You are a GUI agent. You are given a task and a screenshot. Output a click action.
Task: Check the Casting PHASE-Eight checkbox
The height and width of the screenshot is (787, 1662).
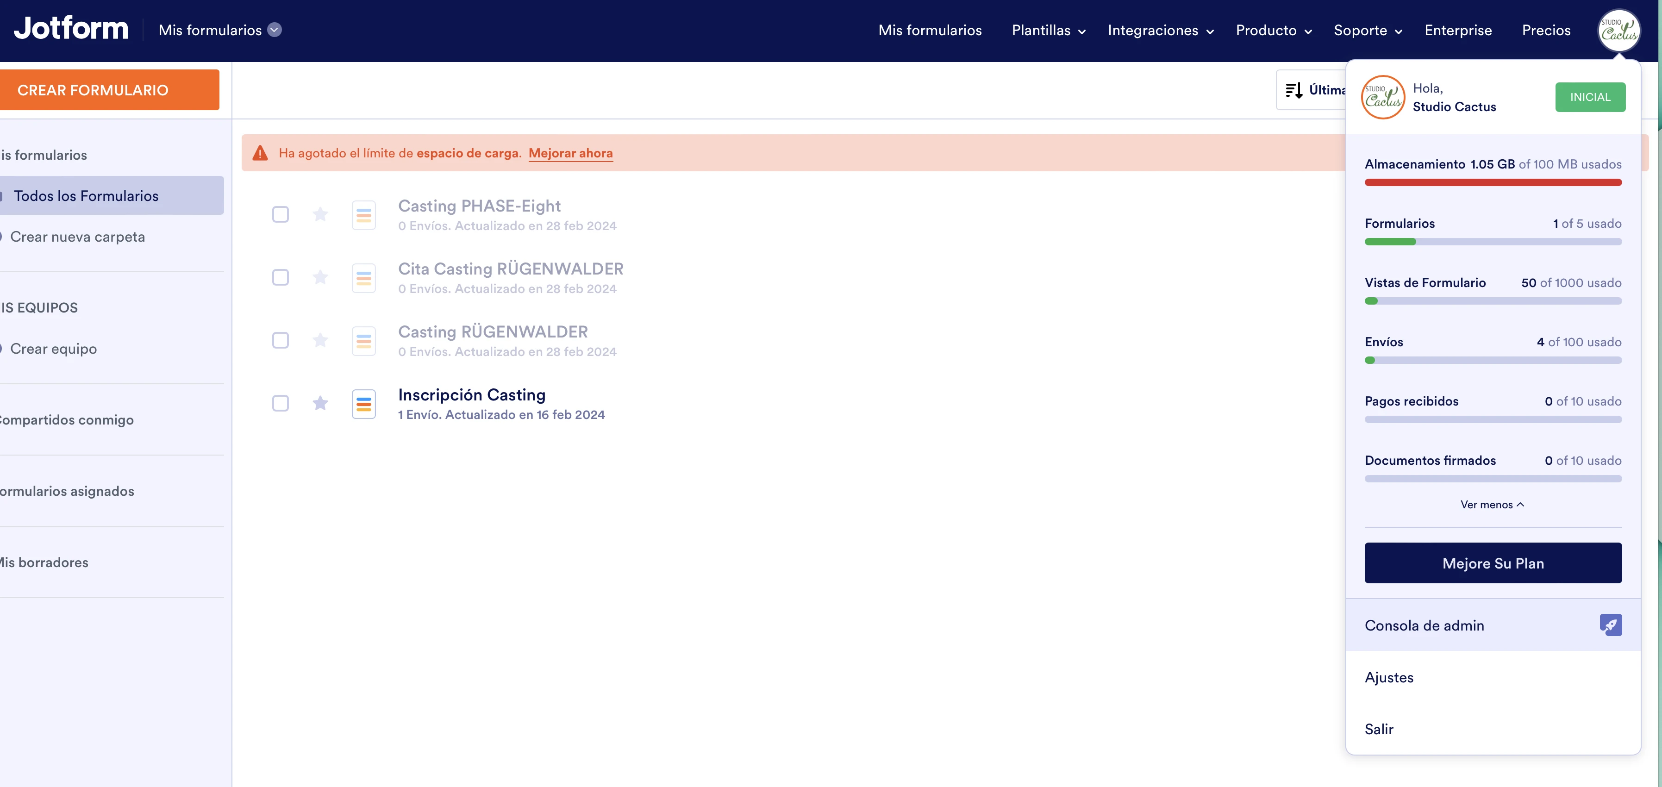tap(281, 215)
